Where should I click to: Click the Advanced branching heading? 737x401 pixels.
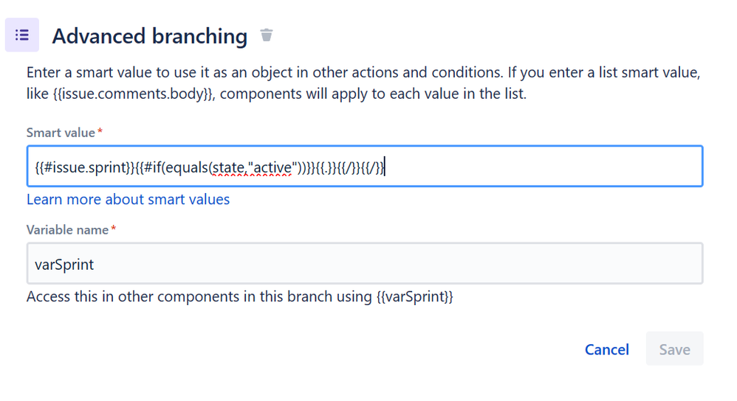point(149,36)
